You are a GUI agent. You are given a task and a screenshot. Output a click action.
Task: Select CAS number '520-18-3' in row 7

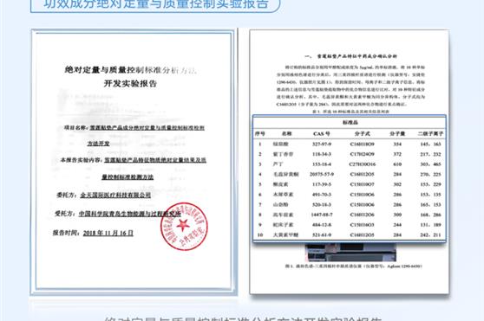point(322,205)
